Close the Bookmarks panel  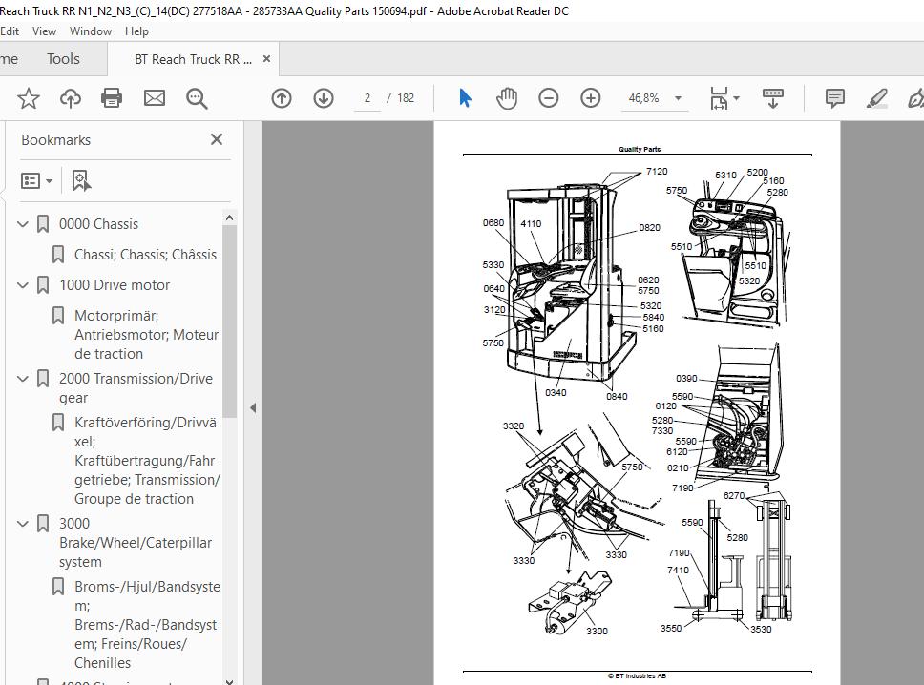coord(217,139)
